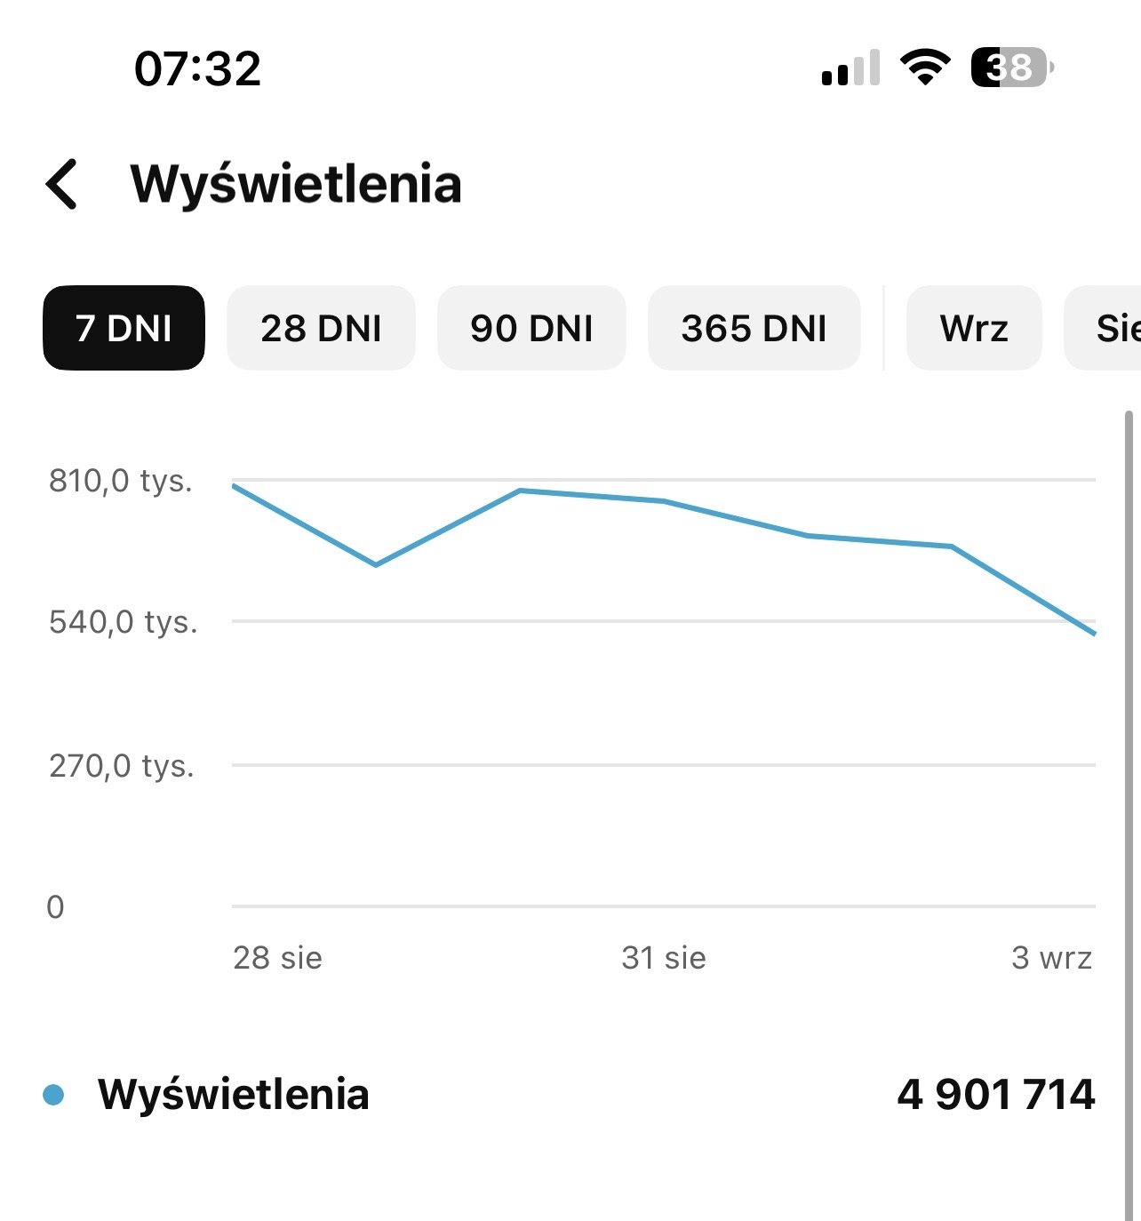Tap the chart line above 31 sie
1141x1221 pixels.
(x=664, y=501)
